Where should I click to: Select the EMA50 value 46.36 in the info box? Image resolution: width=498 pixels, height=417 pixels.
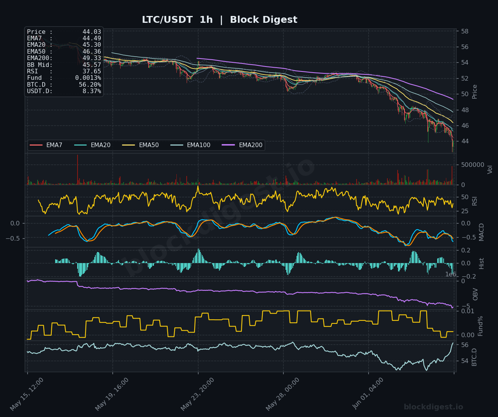click(x=92, y=52)
